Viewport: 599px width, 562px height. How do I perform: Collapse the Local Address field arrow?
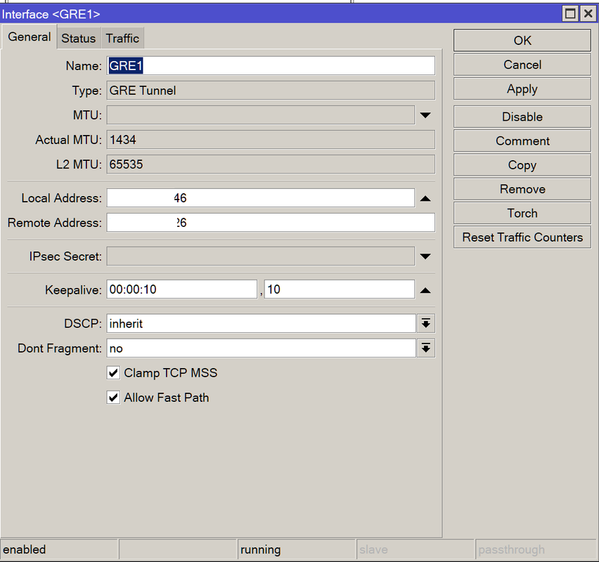(425, 199)
